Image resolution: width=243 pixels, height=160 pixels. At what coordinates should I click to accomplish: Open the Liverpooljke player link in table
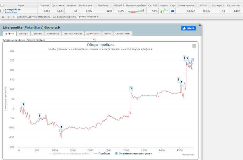pos(13,9)
